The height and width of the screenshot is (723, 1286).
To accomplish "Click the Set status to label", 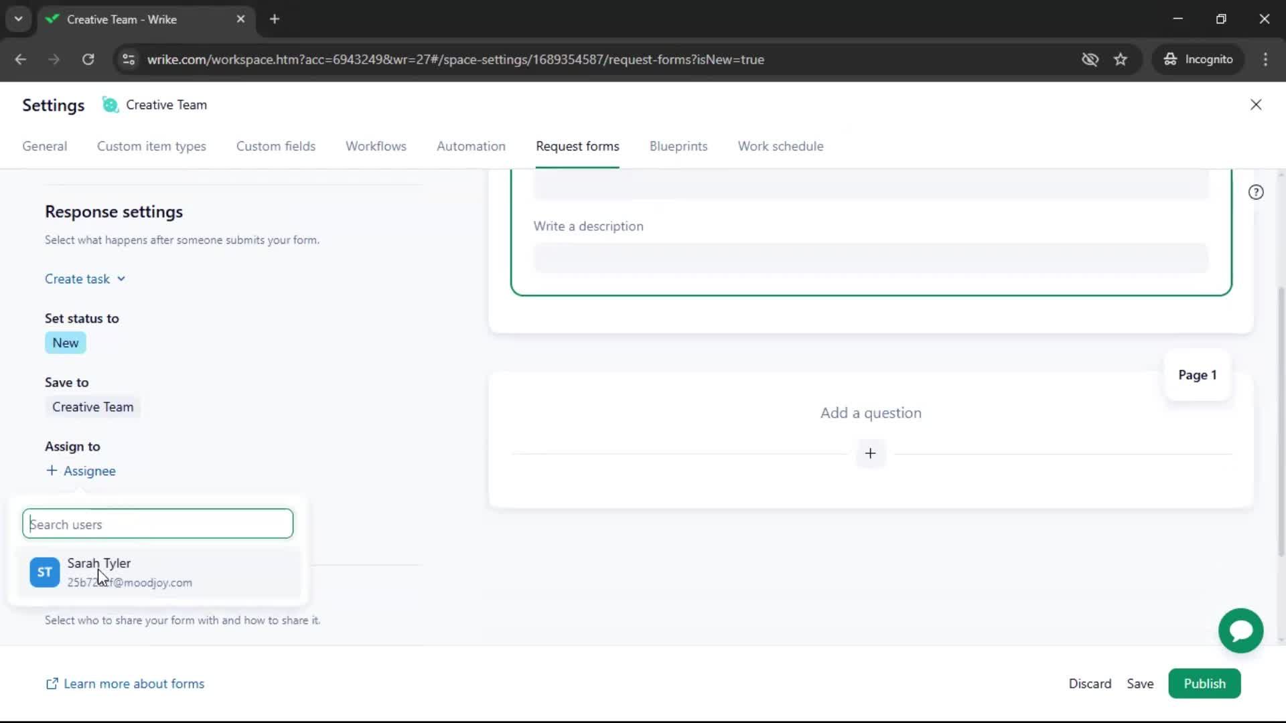I will (82, 319).
